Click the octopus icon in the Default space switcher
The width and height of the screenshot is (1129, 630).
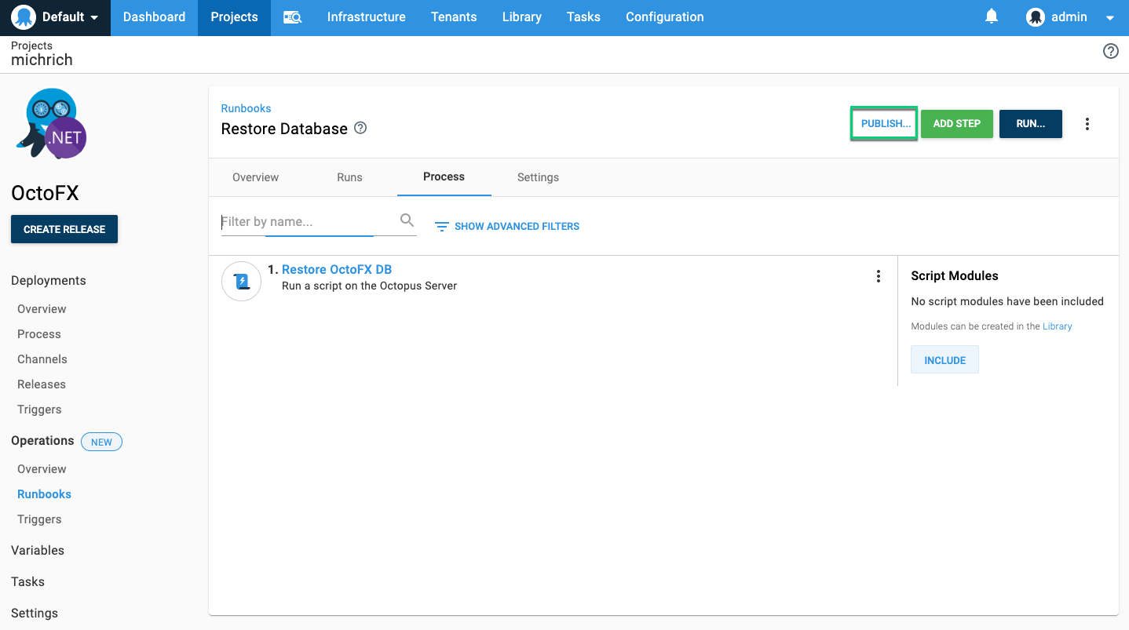(x=23, y=16)
